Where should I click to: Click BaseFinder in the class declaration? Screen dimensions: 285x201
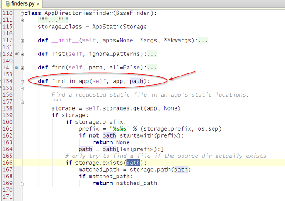[133, 13]
